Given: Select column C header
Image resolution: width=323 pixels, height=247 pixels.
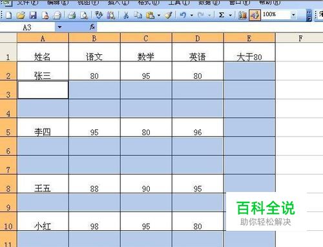Looking at the screenshot, I should click(146, 38).
